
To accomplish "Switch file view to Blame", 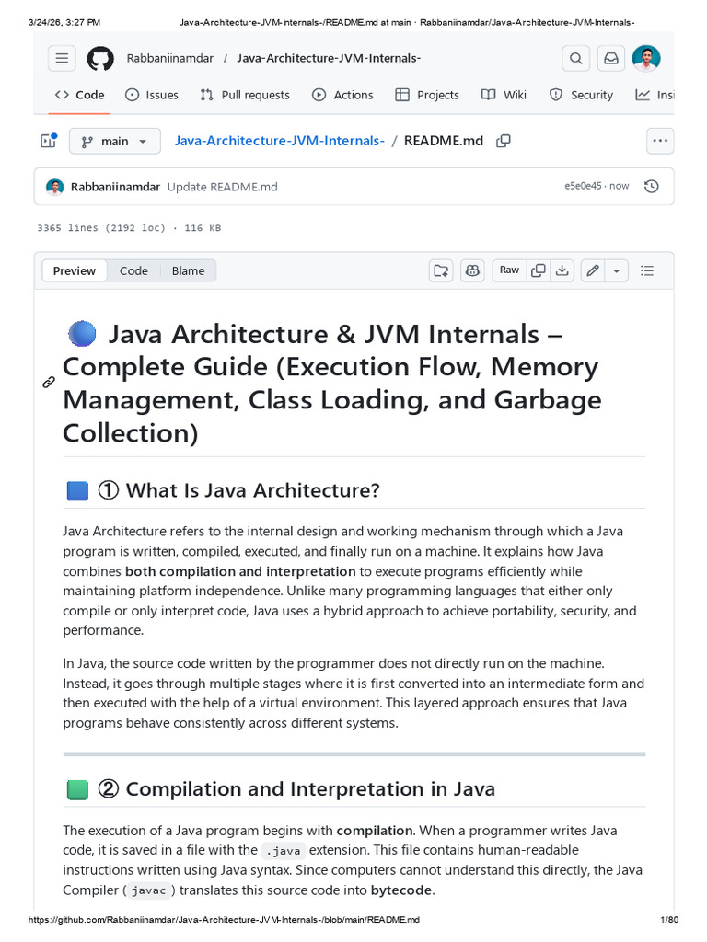I will pyautogui.click(x=188, y=270).
